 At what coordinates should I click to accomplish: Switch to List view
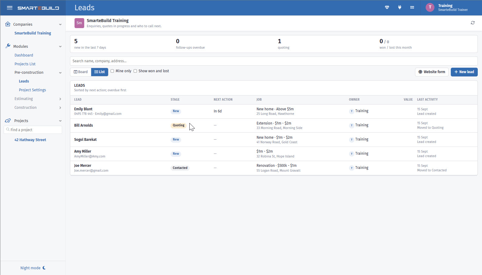coord(100,72)
